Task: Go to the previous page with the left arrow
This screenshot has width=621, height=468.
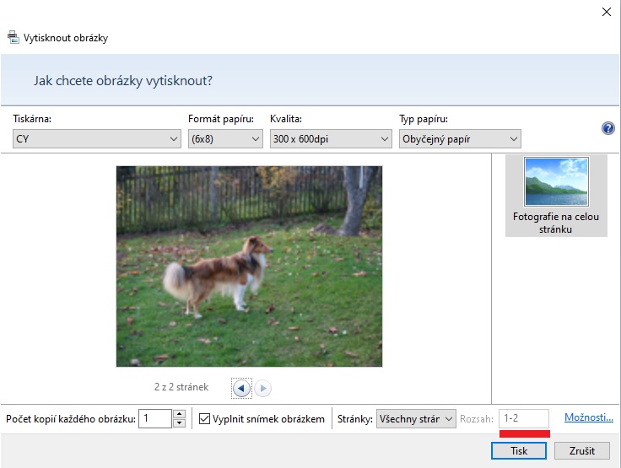Action: [x=242, y=388]
